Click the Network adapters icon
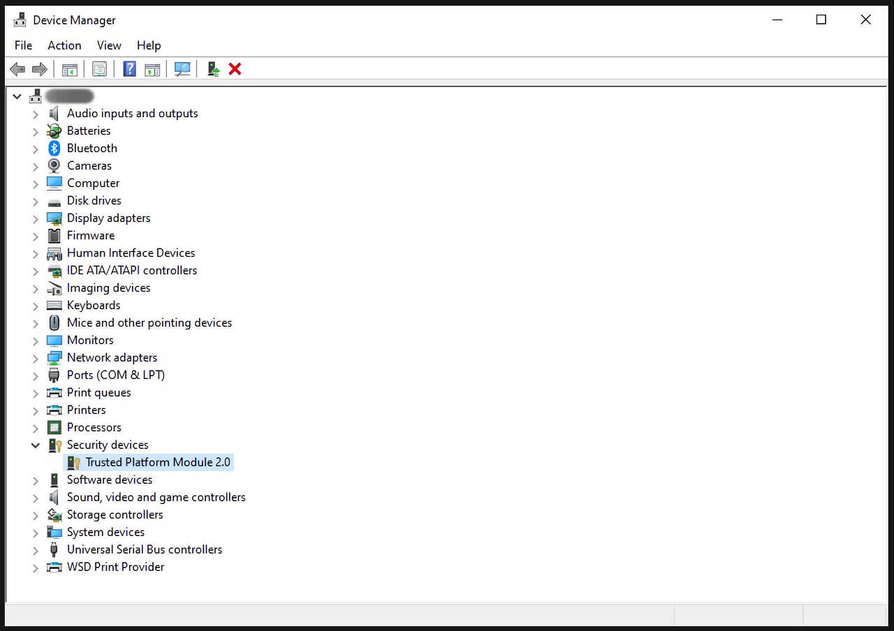894x631 pixels. point(54,357)
